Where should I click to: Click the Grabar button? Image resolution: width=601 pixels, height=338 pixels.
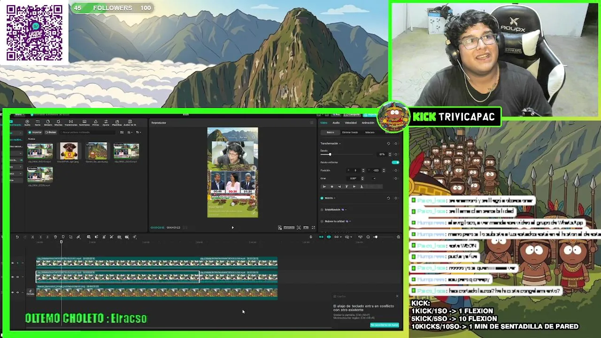coord(51,132)
